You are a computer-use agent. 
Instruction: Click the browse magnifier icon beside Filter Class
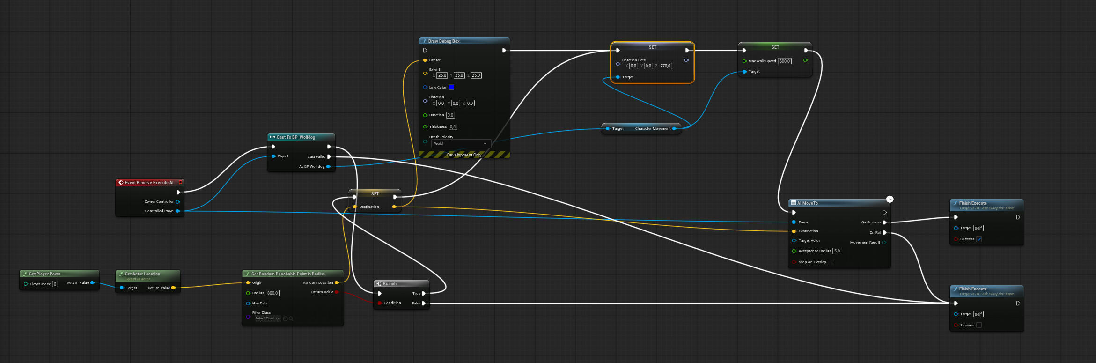[291, 319]
